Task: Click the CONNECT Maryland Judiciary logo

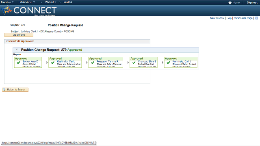Action: tap(29, 11)
